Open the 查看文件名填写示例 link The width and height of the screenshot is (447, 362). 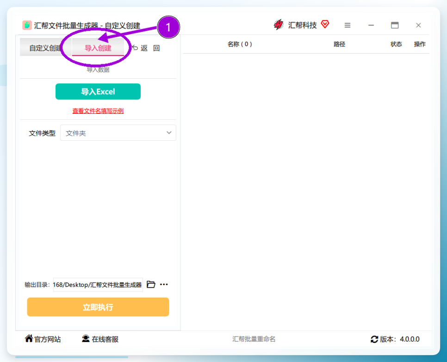click(x=98, y=111)
